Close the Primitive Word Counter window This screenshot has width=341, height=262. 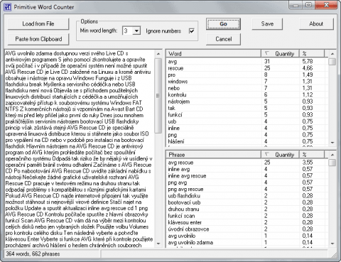click(326, 5)
